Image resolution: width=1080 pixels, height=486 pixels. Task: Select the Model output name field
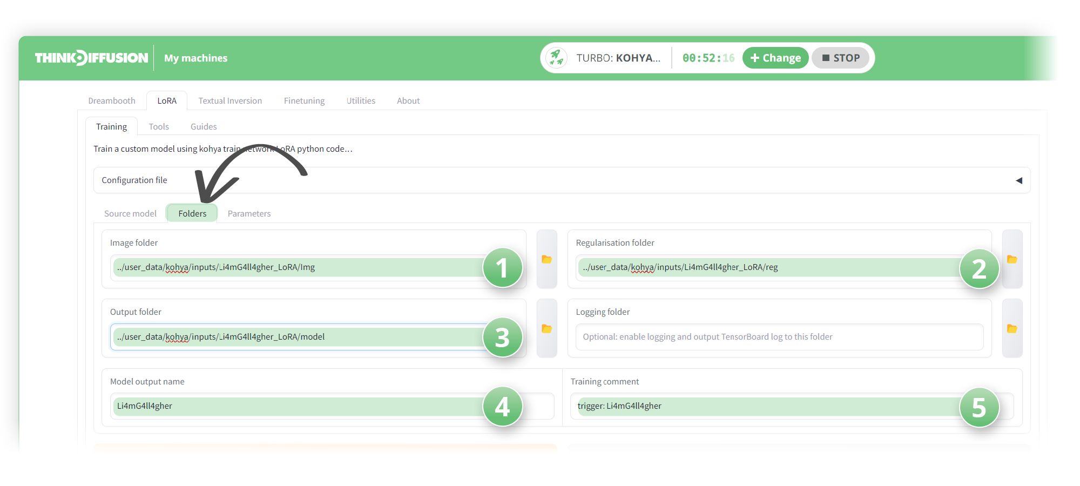[270, 406]
